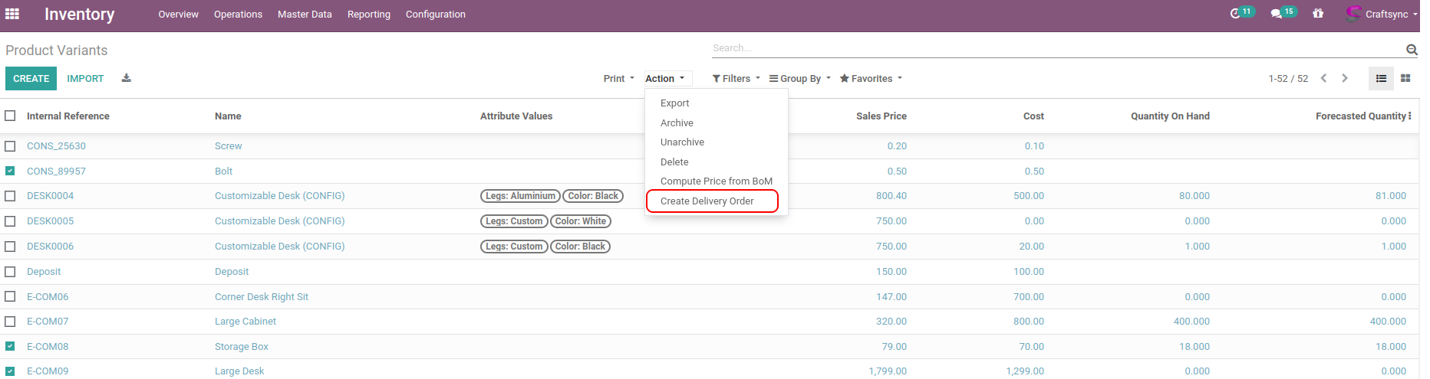Choose Create Delivery Order from Action menu
The image size is (1430, 379).
707,201
